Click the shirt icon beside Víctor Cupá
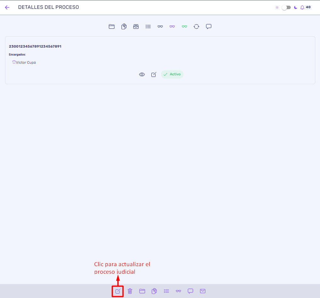 click(14, 62)
